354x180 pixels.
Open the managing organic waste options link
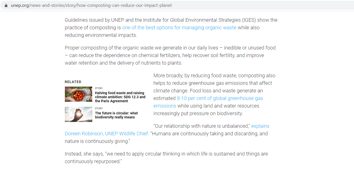[179, 28]
